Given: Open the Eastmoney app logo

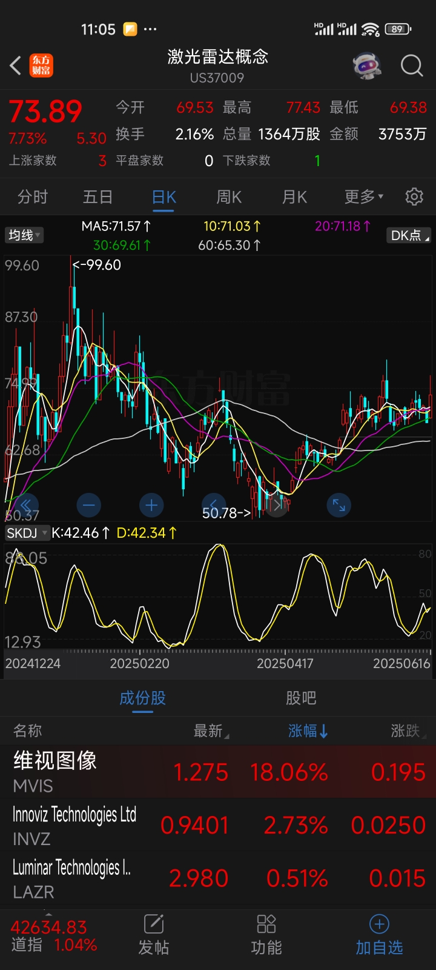Looking at the screenshot, I should tap(42, 65).
